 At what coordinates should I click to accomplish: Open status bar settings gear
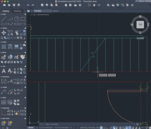pyautogui.click(x=150, y=128)
